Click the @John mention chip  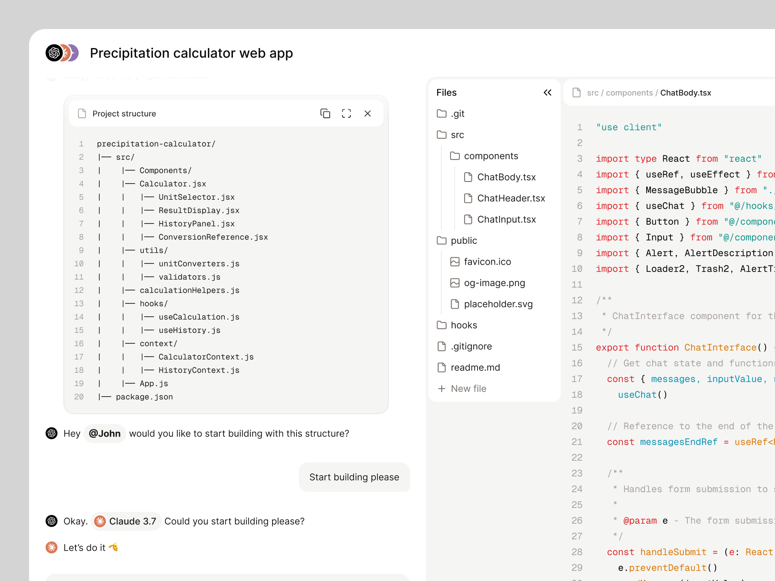point(105,434)
